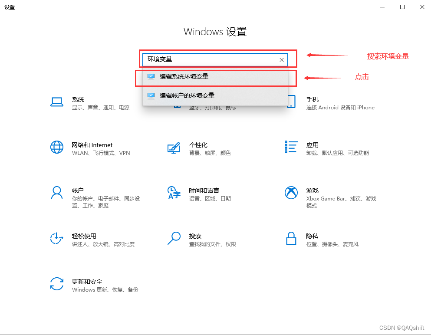Screen dimensions: 431x335
Task: Open the Network and Internet globe icon
Action: coord(57,147)
